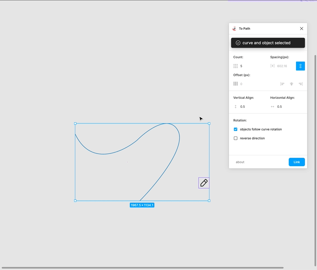Click the blue Link button
The width and height of the screenshot is (317, 270).
(297, 162)
